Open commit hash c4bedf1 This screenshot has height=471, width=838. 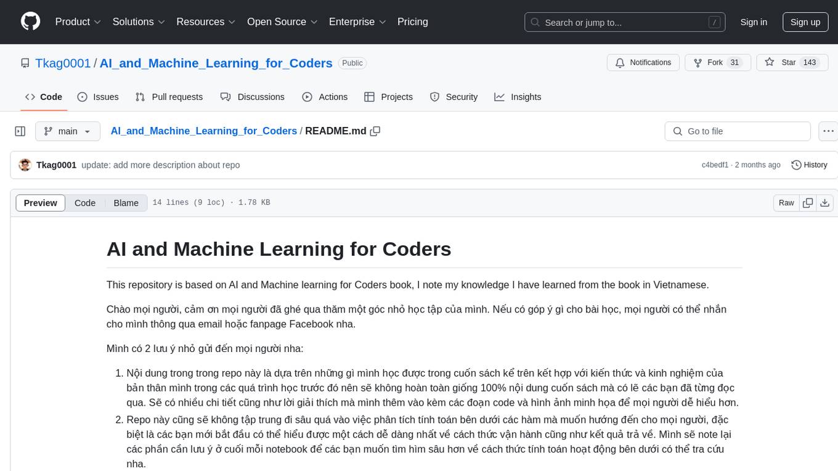[x=715, y=165]
